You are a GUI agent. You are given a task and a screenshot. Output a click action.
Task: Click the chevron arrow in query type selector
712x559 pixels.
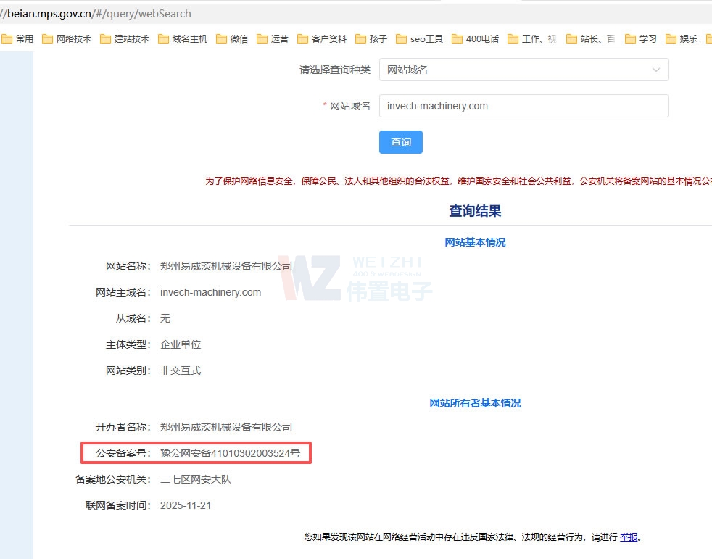[655, 70]
